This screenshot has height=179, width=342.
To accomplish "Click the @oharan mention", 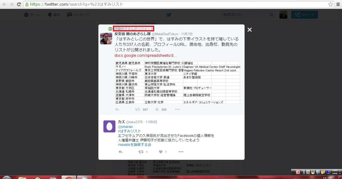I will pos(125,126).
